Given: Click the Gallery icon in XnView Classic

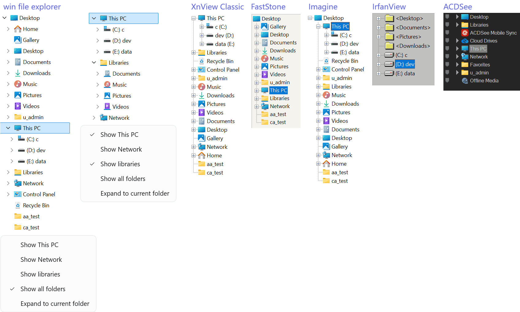Looking at the screenshot, I should [x=202, y=138].
